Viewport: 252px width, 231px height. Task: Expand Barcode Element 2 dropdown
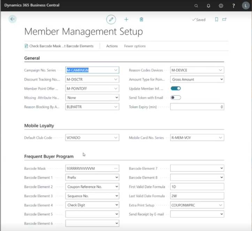(x=92, y=187)
